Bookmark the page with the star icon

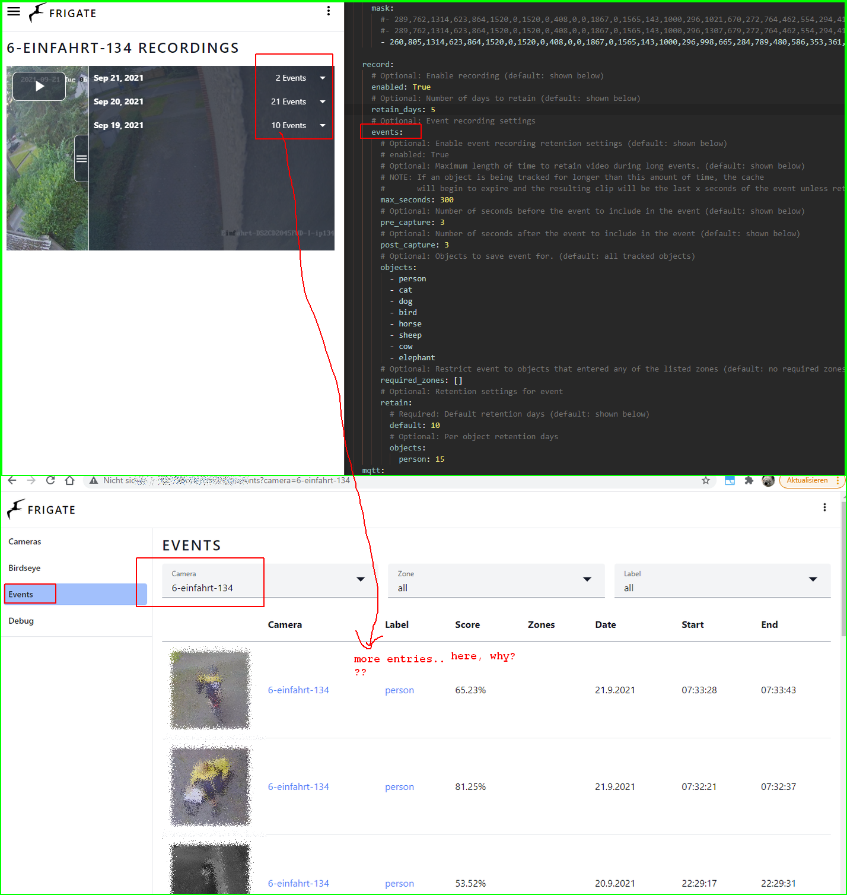point(706,481)
